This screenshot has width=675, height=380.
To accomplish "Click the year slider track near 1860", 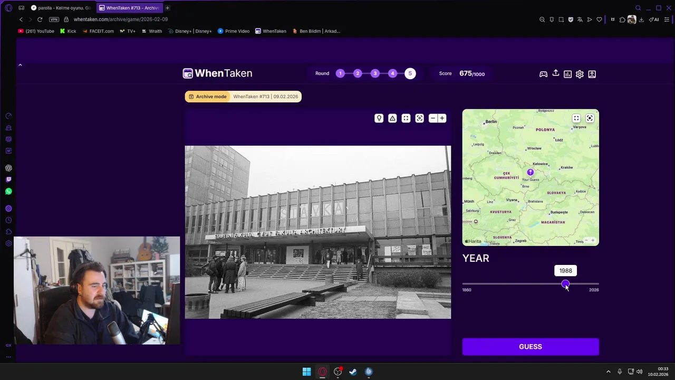I will 465,284.
